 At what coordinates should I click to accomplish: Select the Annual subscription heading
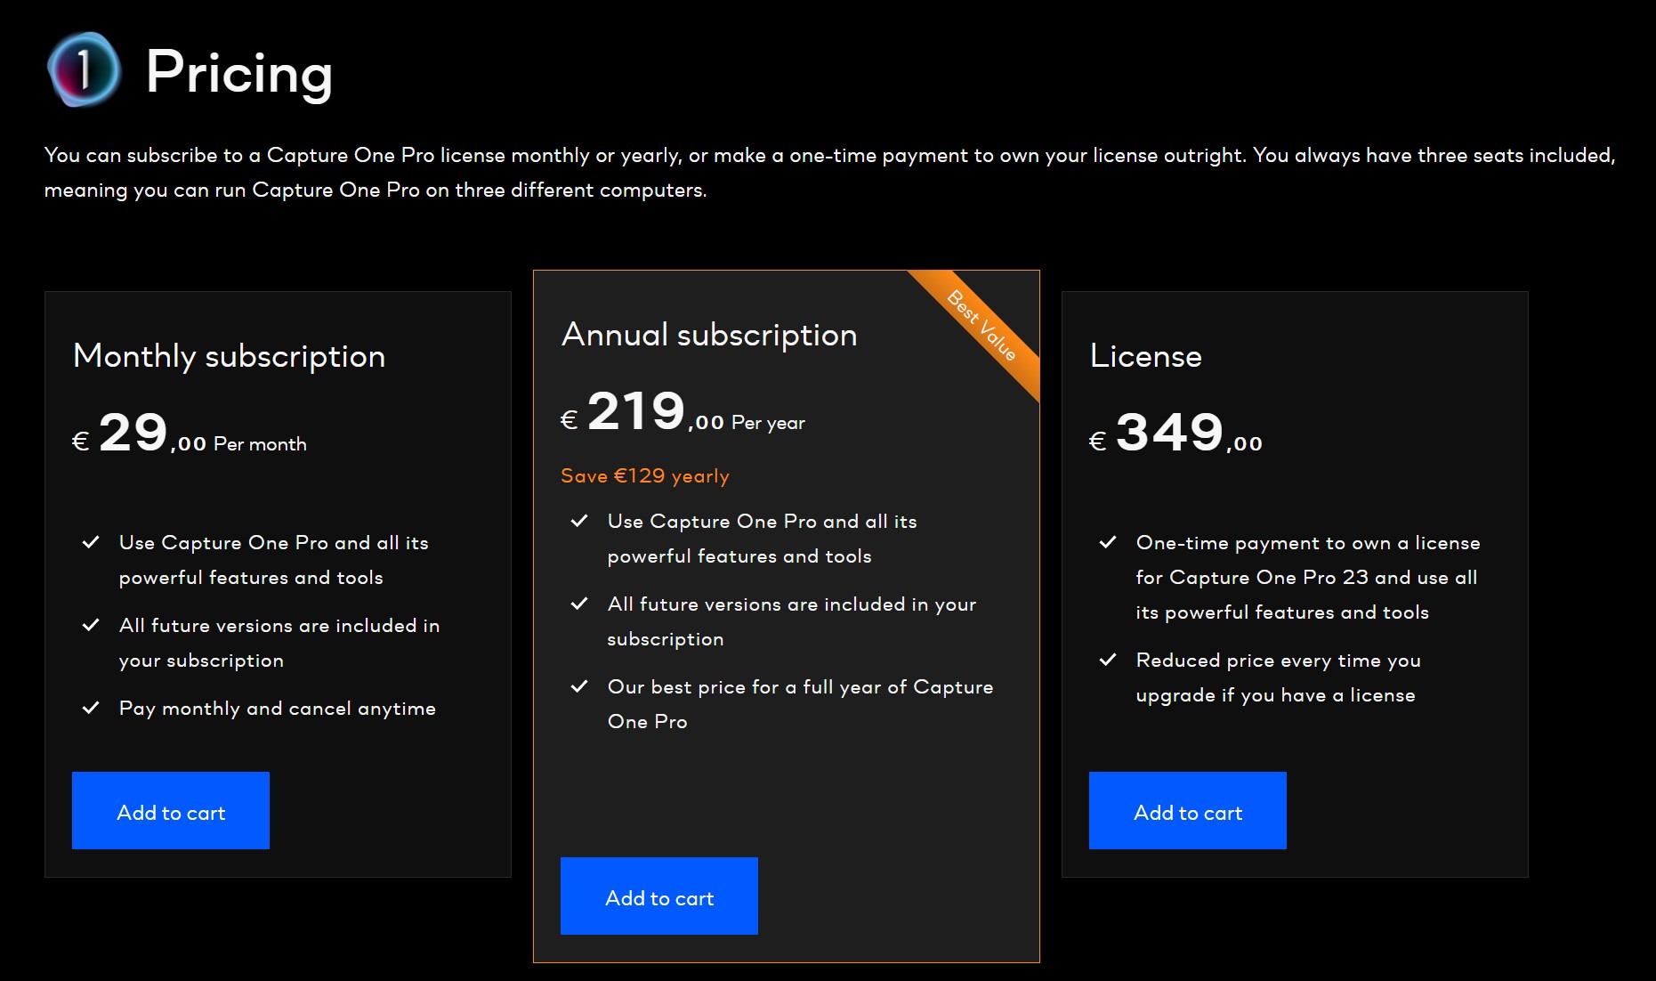pos(709,335)
